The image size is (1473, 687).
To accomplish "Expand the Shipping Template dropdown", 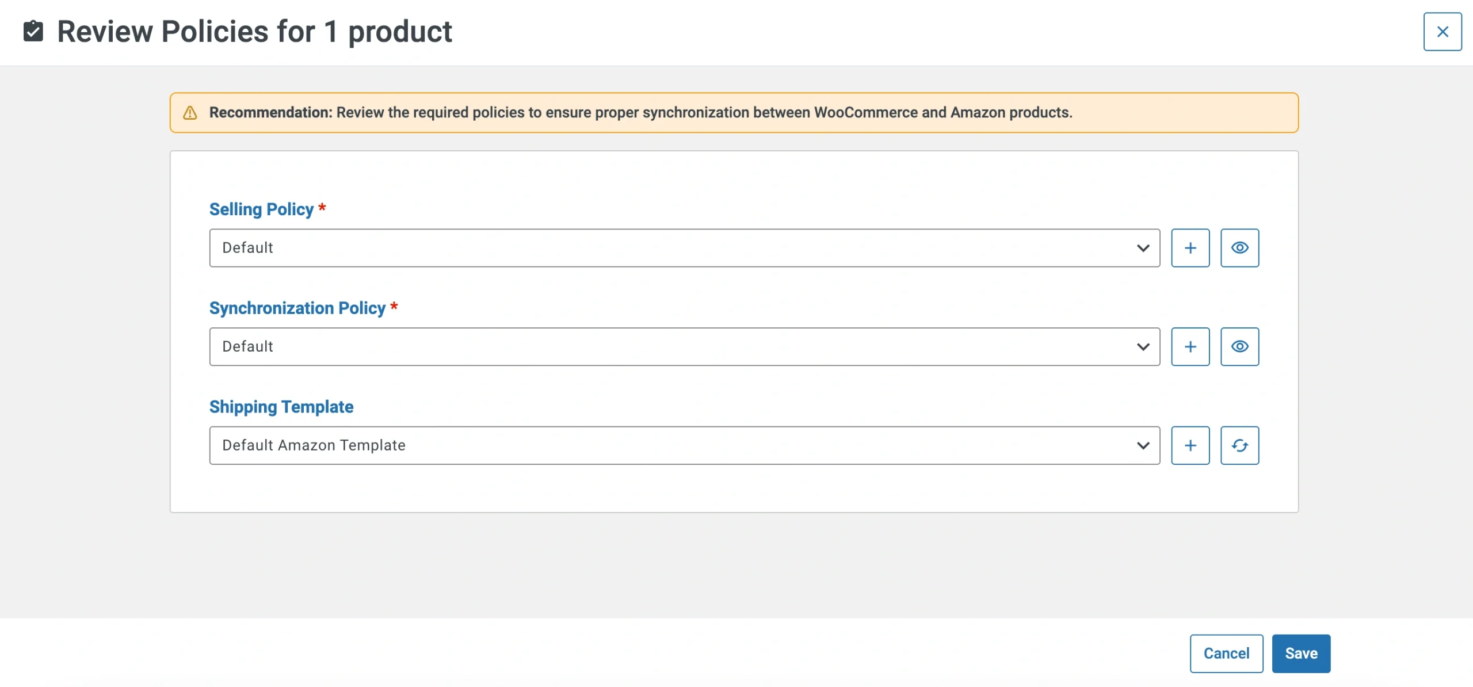I will 684,445.
